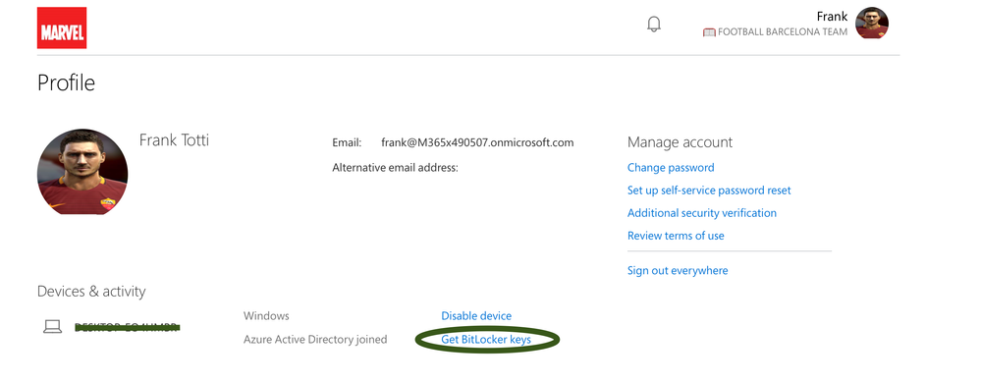
Task: Click the redacted desktop device name
Action: (x=127, y=327)
